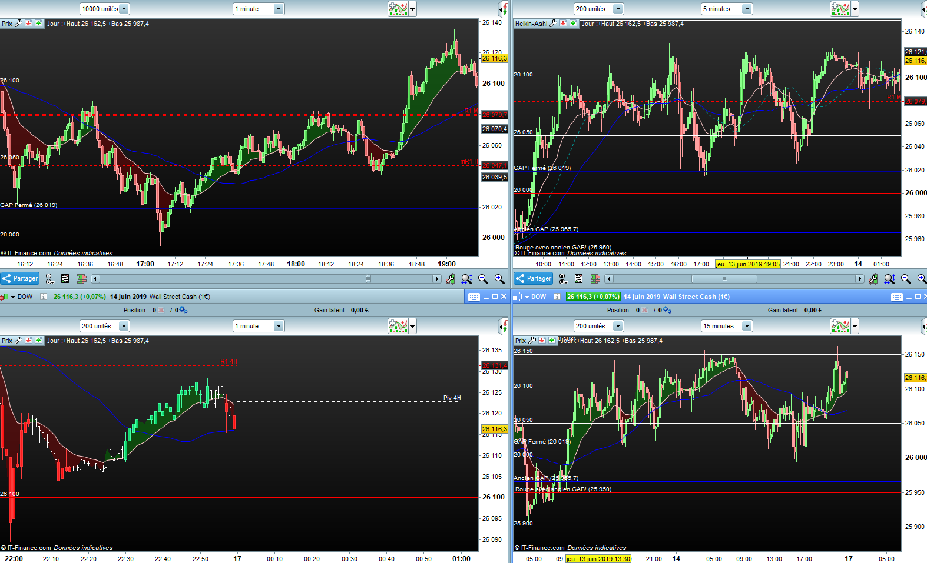The image size is (927, 563).
Task: Click the Heikin-Ashi label in the top-right chart
Action: coord(531,24)
